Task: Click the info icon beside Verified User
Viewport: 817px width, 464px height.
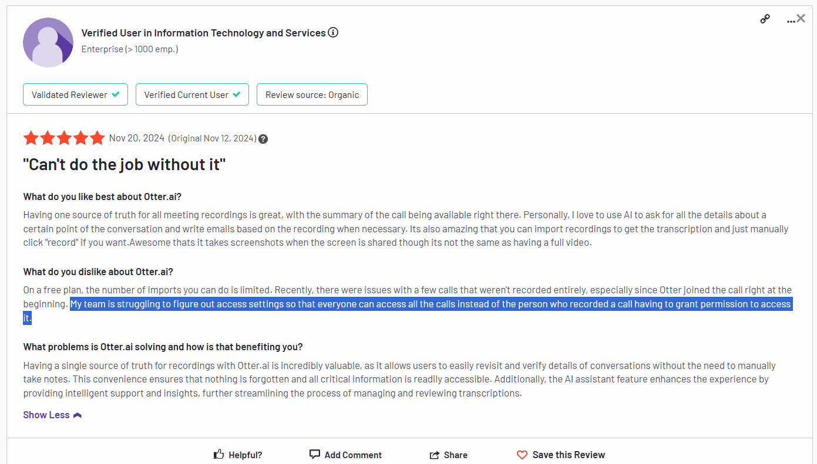Action: tap(333, 32)
